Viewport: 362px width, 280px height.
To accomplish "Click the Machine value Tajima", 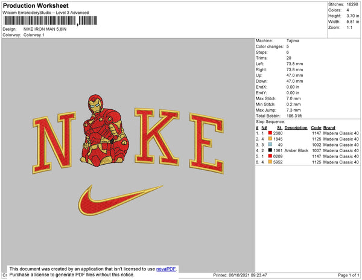I will click(x=293, y=40).
